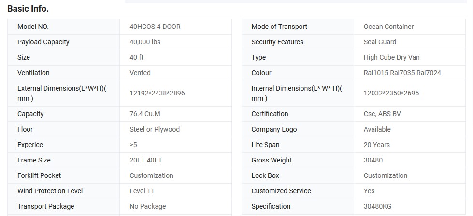The height and width of the screenshot is (216, 473).
Task: Select the 40HCOS 4-DOOR model value
Action: pyautogui.click(x=155, y=27)
